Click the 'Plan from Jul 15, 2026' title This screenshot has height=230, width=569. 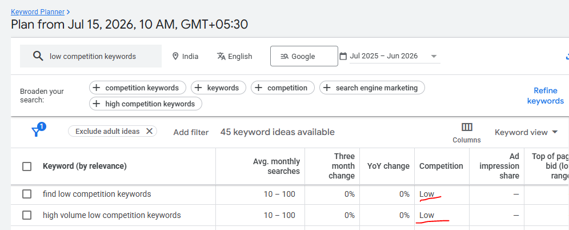coord(129,25)
